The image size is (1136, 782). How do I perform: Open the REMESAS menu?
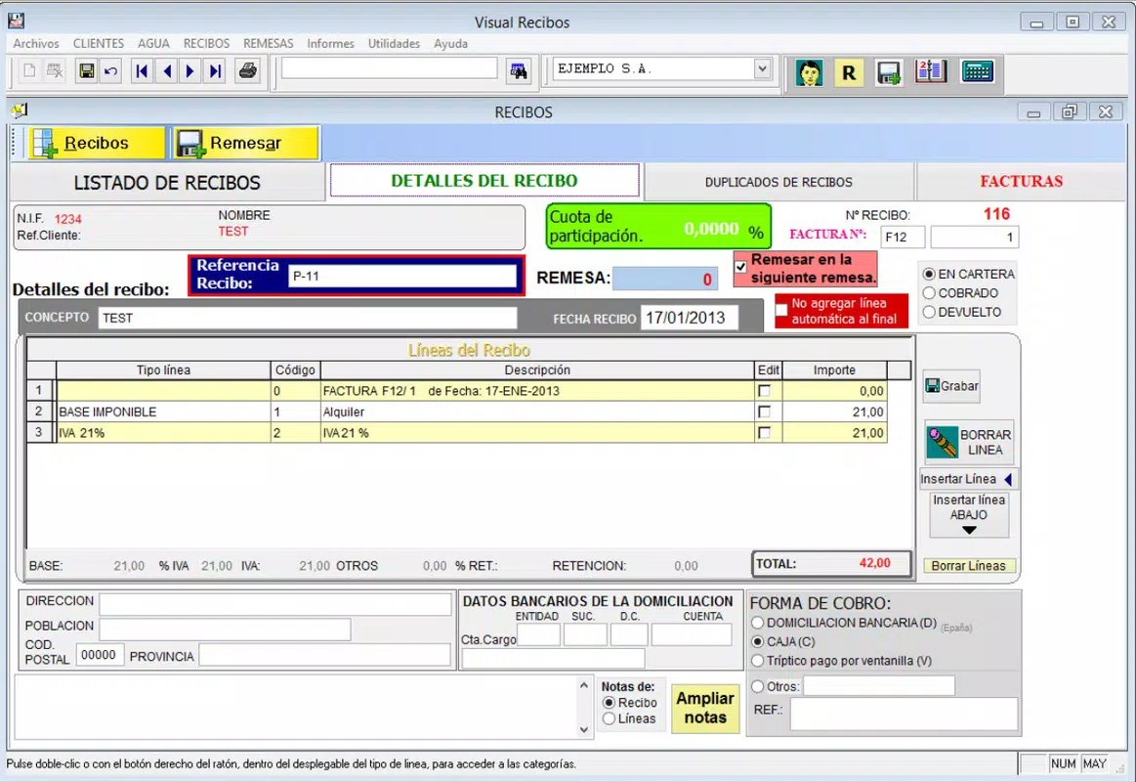coord(268,43)
